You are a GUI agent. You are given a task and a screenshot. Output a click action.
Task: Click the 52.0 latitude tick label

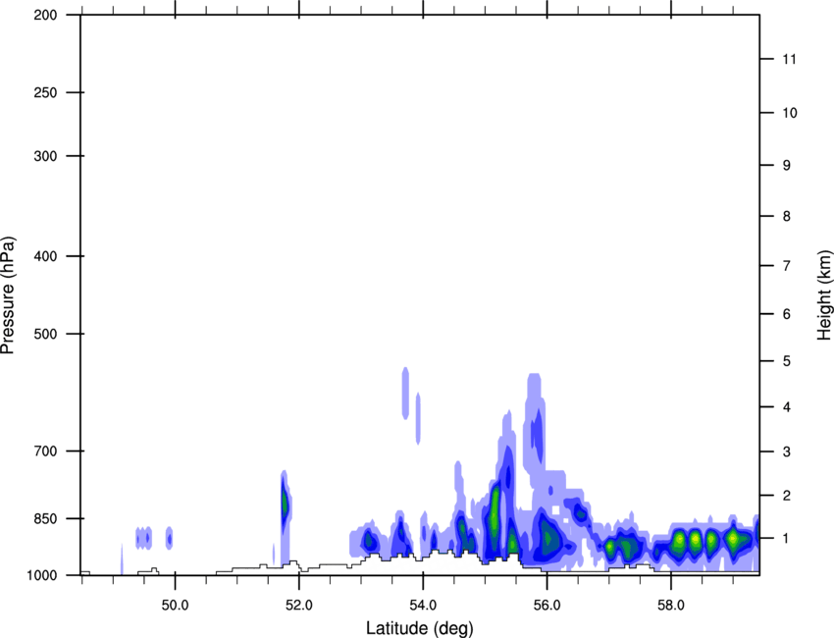coord(299,606)
